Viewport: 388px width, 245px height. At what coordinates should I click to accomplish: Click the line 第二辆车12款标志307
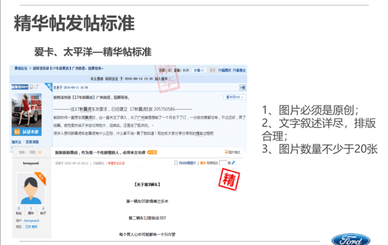pyautogui.click(x=147, y=218)
